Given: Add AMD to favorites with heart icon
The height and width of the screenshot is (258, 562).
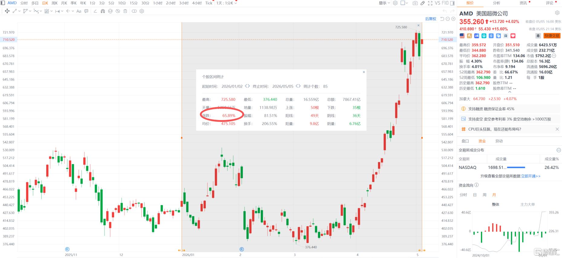Looking at the screenshot, I should pos(513,36).
